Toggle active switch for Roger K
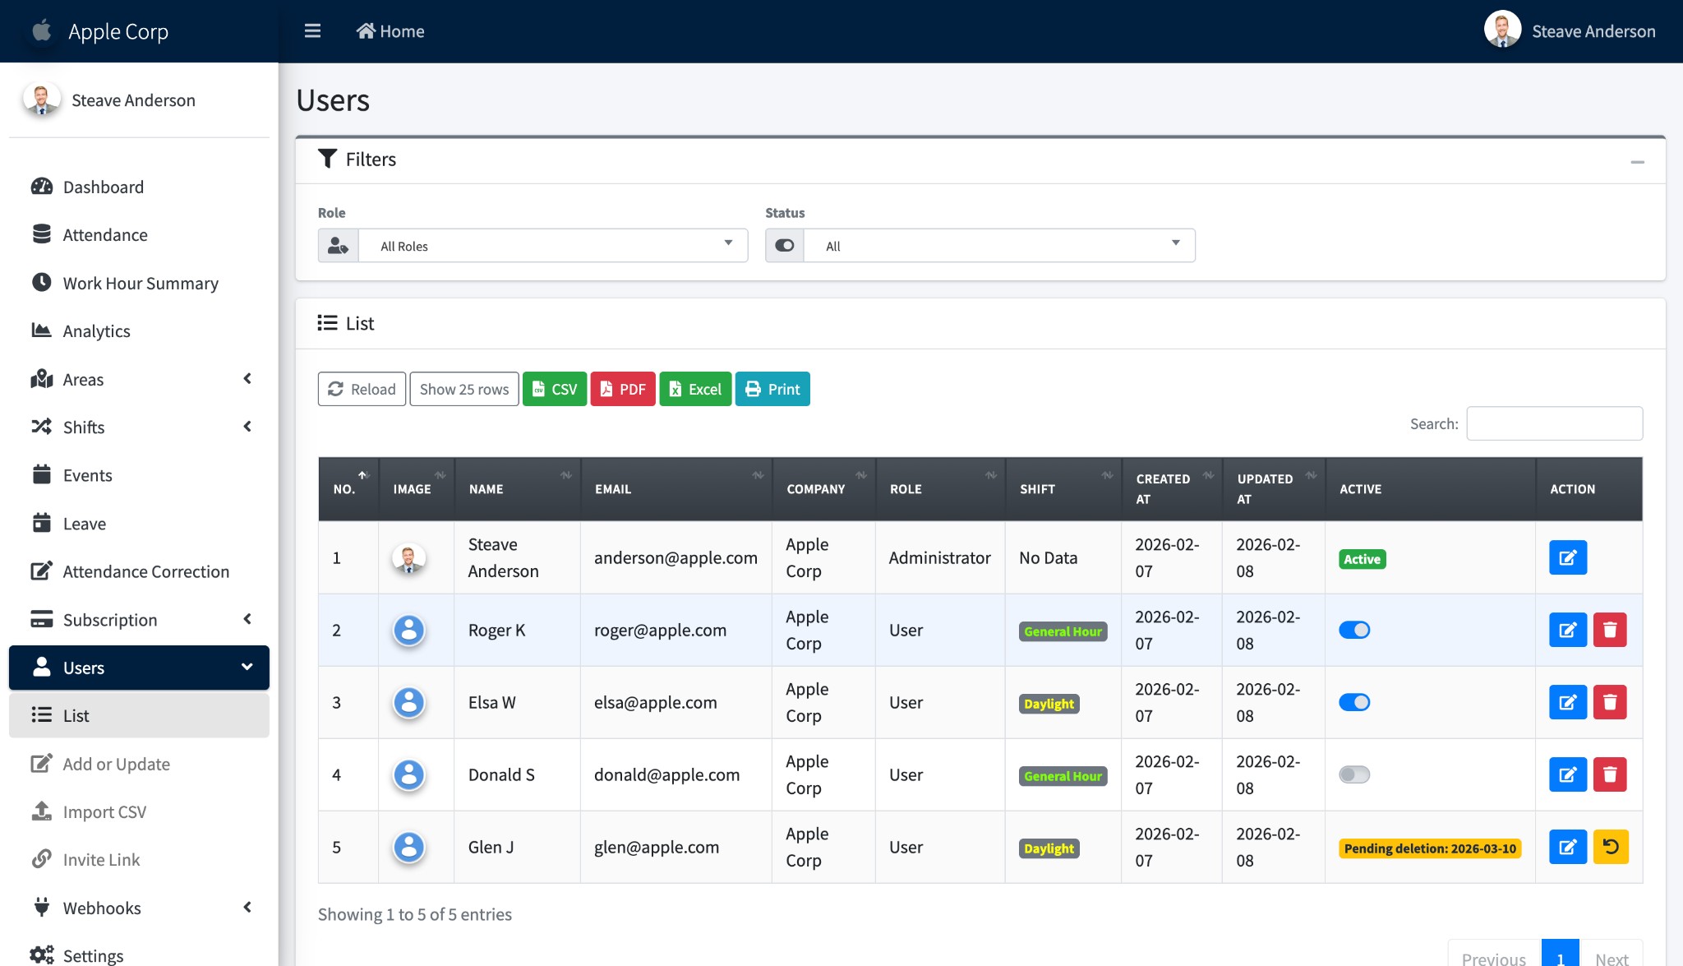 pyautogui.click(x=1353, y=630)
